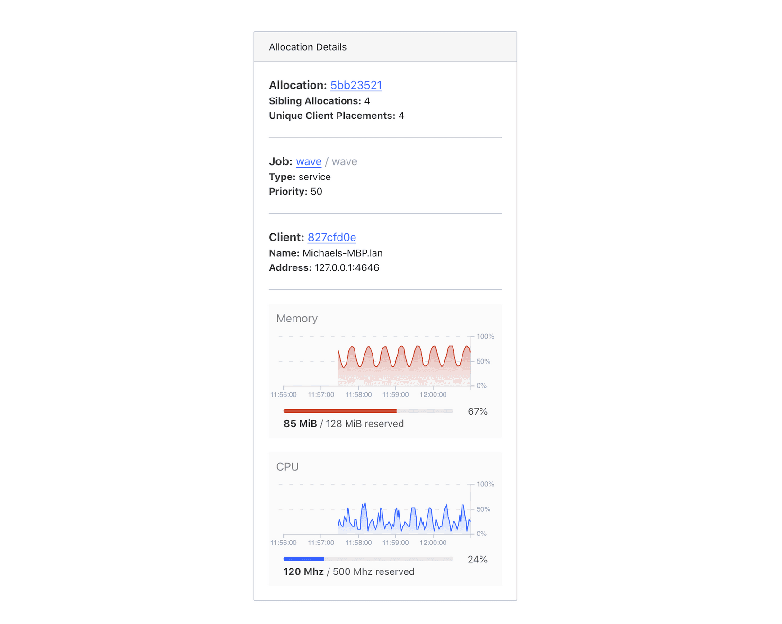Click the Memory chart heading
782x624 pixels.
[297, 319]
